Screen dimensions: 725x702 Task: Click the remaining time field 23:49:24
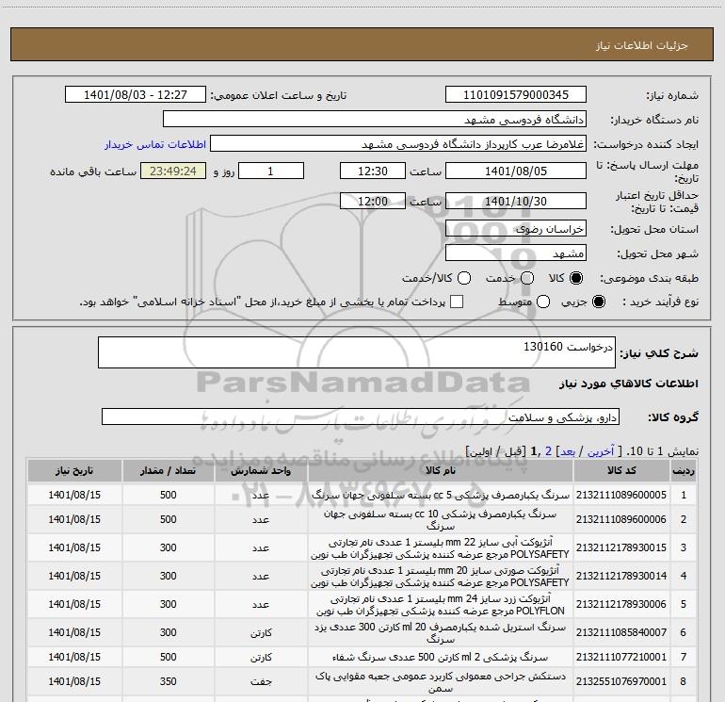(x=173, y=171)
